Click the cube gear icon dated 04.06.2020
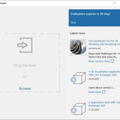The image size is (120, 120). coord(78,78)
